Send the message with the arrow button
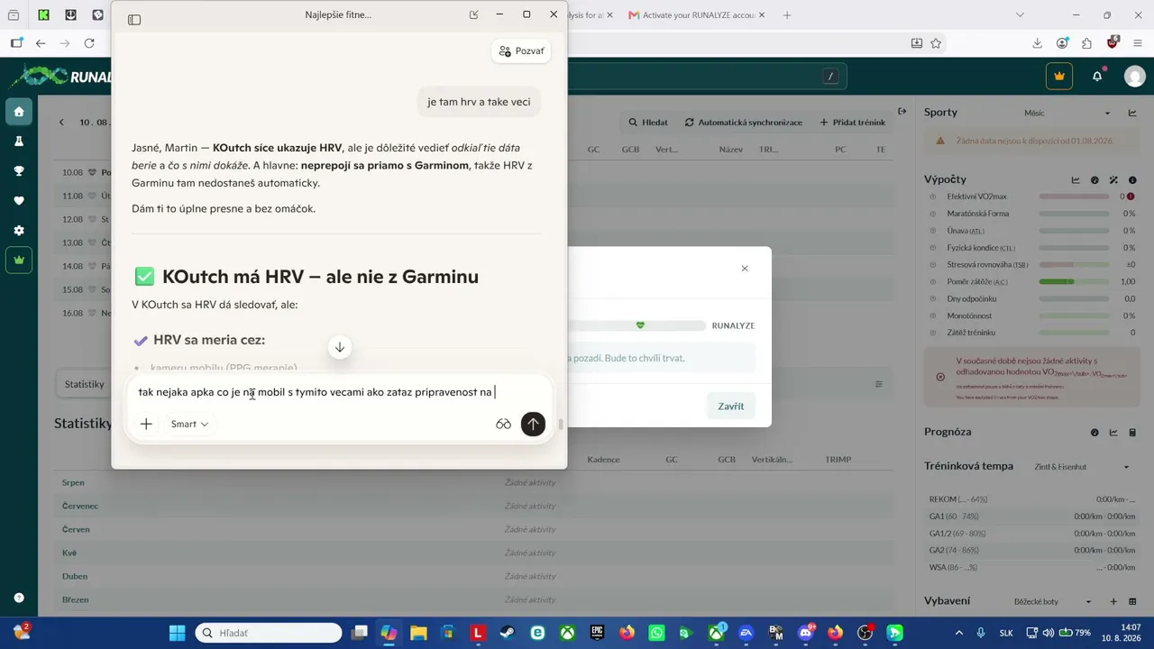Viewport: 1154px width, 649px height. (x=533, y=424)
